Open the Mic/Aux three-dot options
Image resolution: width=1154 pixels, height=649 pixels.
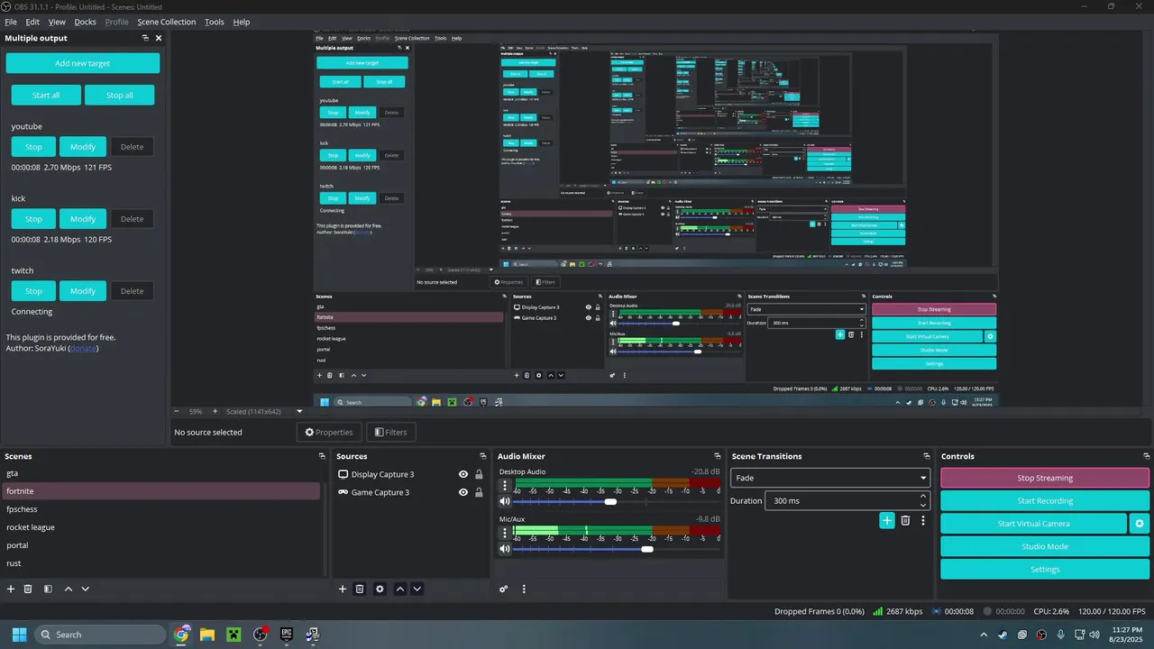505,532
